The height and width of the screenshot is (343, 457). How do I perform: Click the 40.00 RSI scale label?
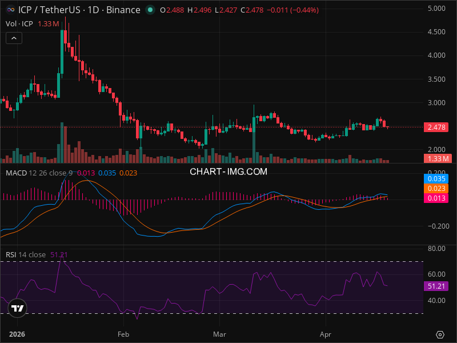[436, 301]
